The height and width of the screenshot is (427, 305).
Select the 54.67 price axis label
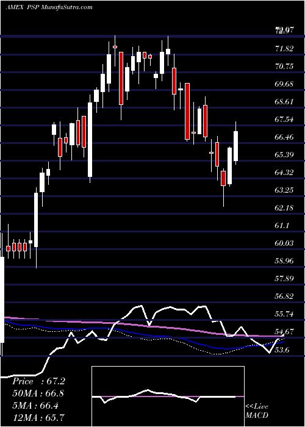tap(284, 331)
